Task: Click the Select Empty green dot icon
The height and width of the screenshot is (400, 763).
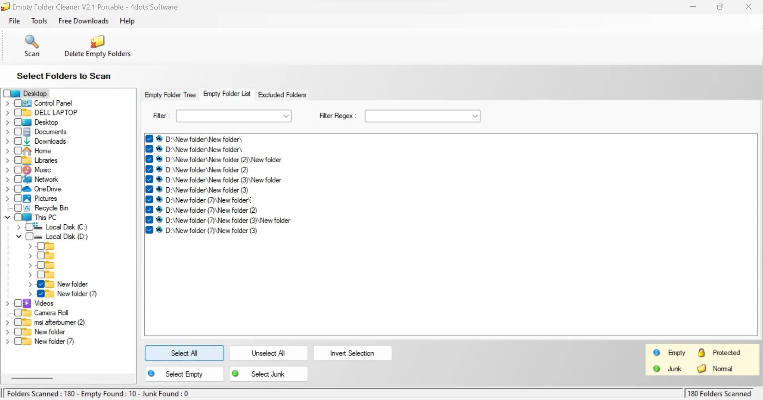Action: click(x=151, y=373)
